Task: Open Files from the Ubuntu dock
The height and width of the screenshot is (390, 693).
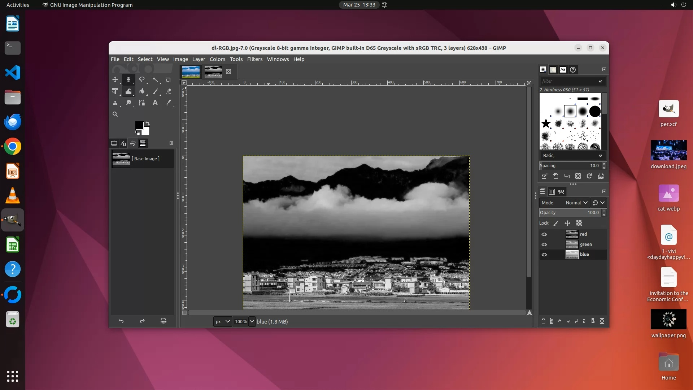Action: [x=13, y=97]
